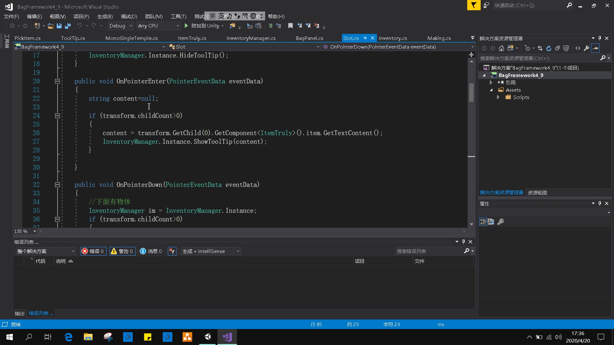The height and width of the screenshot is (345, 614).
Task: Toggle the 消息 0 messages filter
Action: [151, 251]
